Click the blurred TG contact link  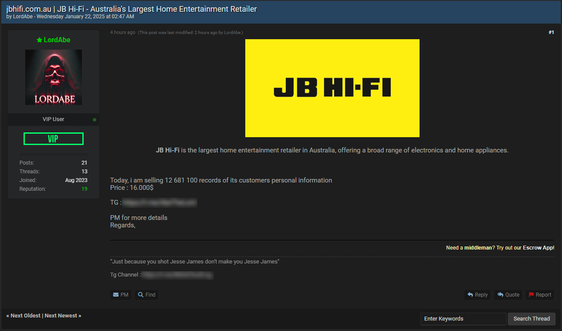pos(159,203)
